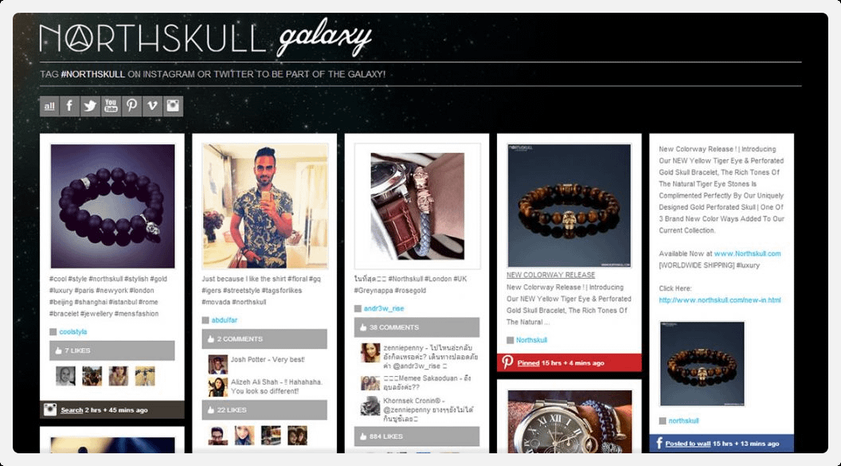The image size is (841, 466).
Task: Visit the andr3w_rise profile
Action: 384,308
